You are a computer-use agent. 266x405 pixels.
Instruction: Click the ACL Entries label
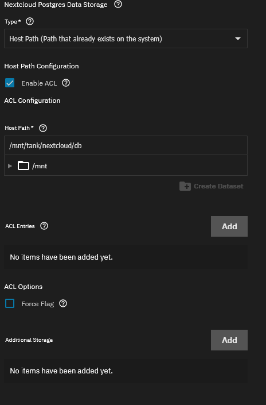(x=20, y=226)
